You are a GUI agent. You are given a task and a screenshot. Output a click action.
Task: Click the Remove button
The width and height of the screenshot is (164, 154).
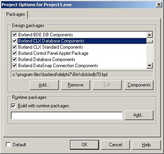pos(75,85)
